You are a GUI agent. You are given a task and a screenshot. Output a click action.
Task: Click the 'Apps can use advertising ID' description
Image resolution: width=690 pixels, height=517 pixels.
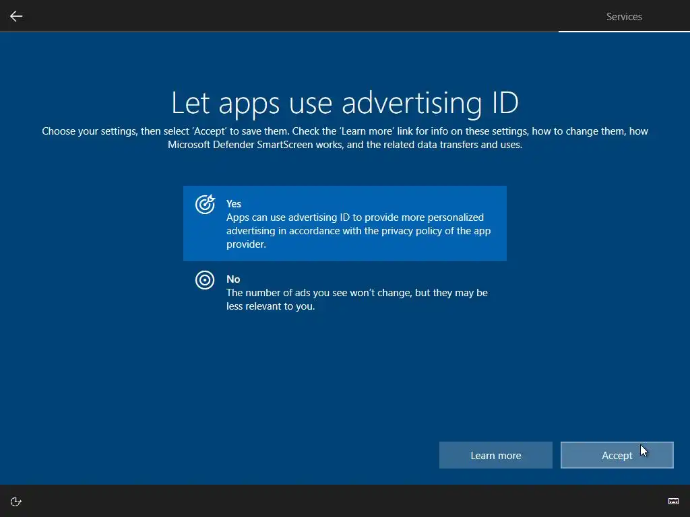[x=358, y=231]
